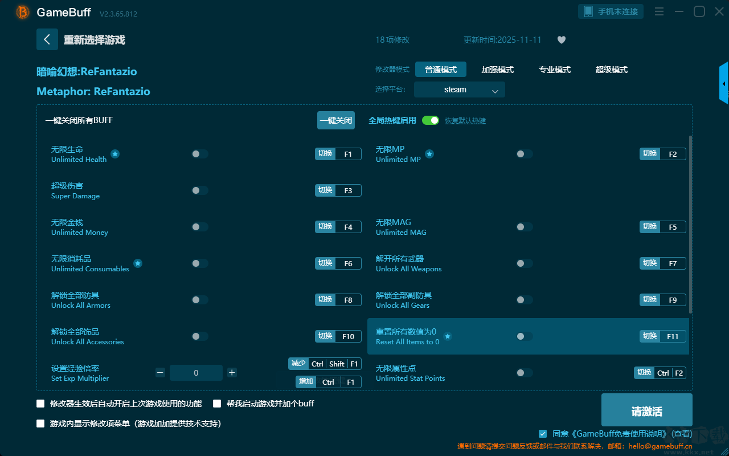Switch to 加强模式 enhanced mode
The width and height of the screenshot is (729, 456).
tap(498, 70)
